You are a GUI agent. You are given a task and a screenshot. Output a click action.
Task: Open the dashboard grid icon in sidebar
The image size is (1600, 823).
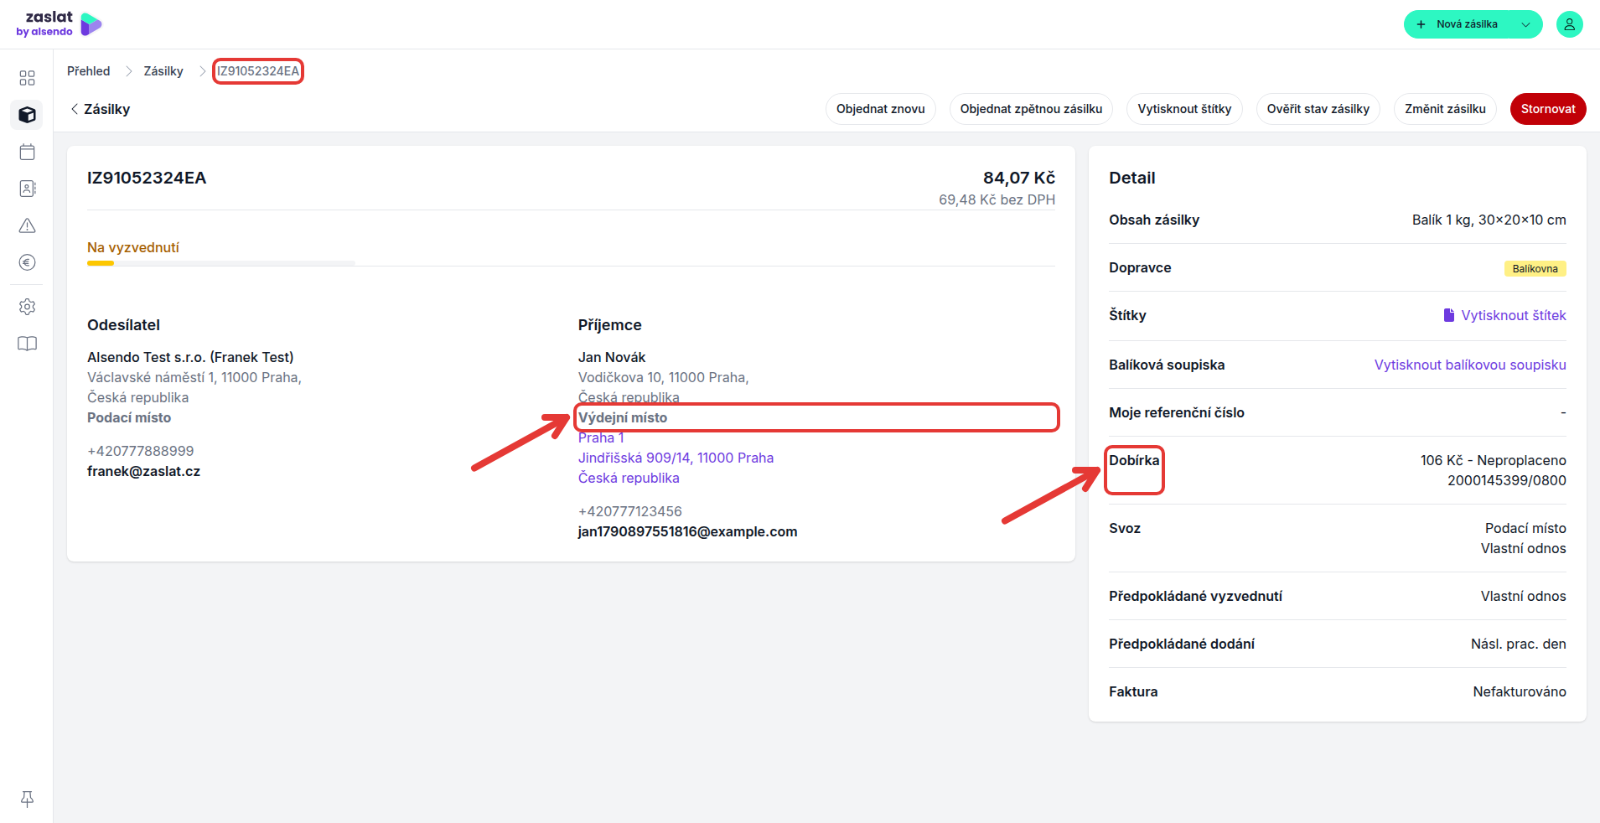point(27,78)
